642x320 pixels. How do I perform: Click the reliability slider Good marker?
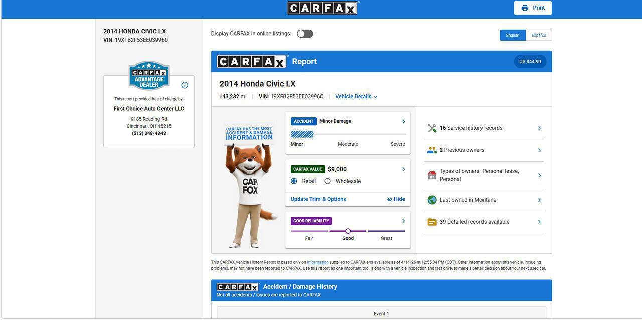[x=348, y=231]
